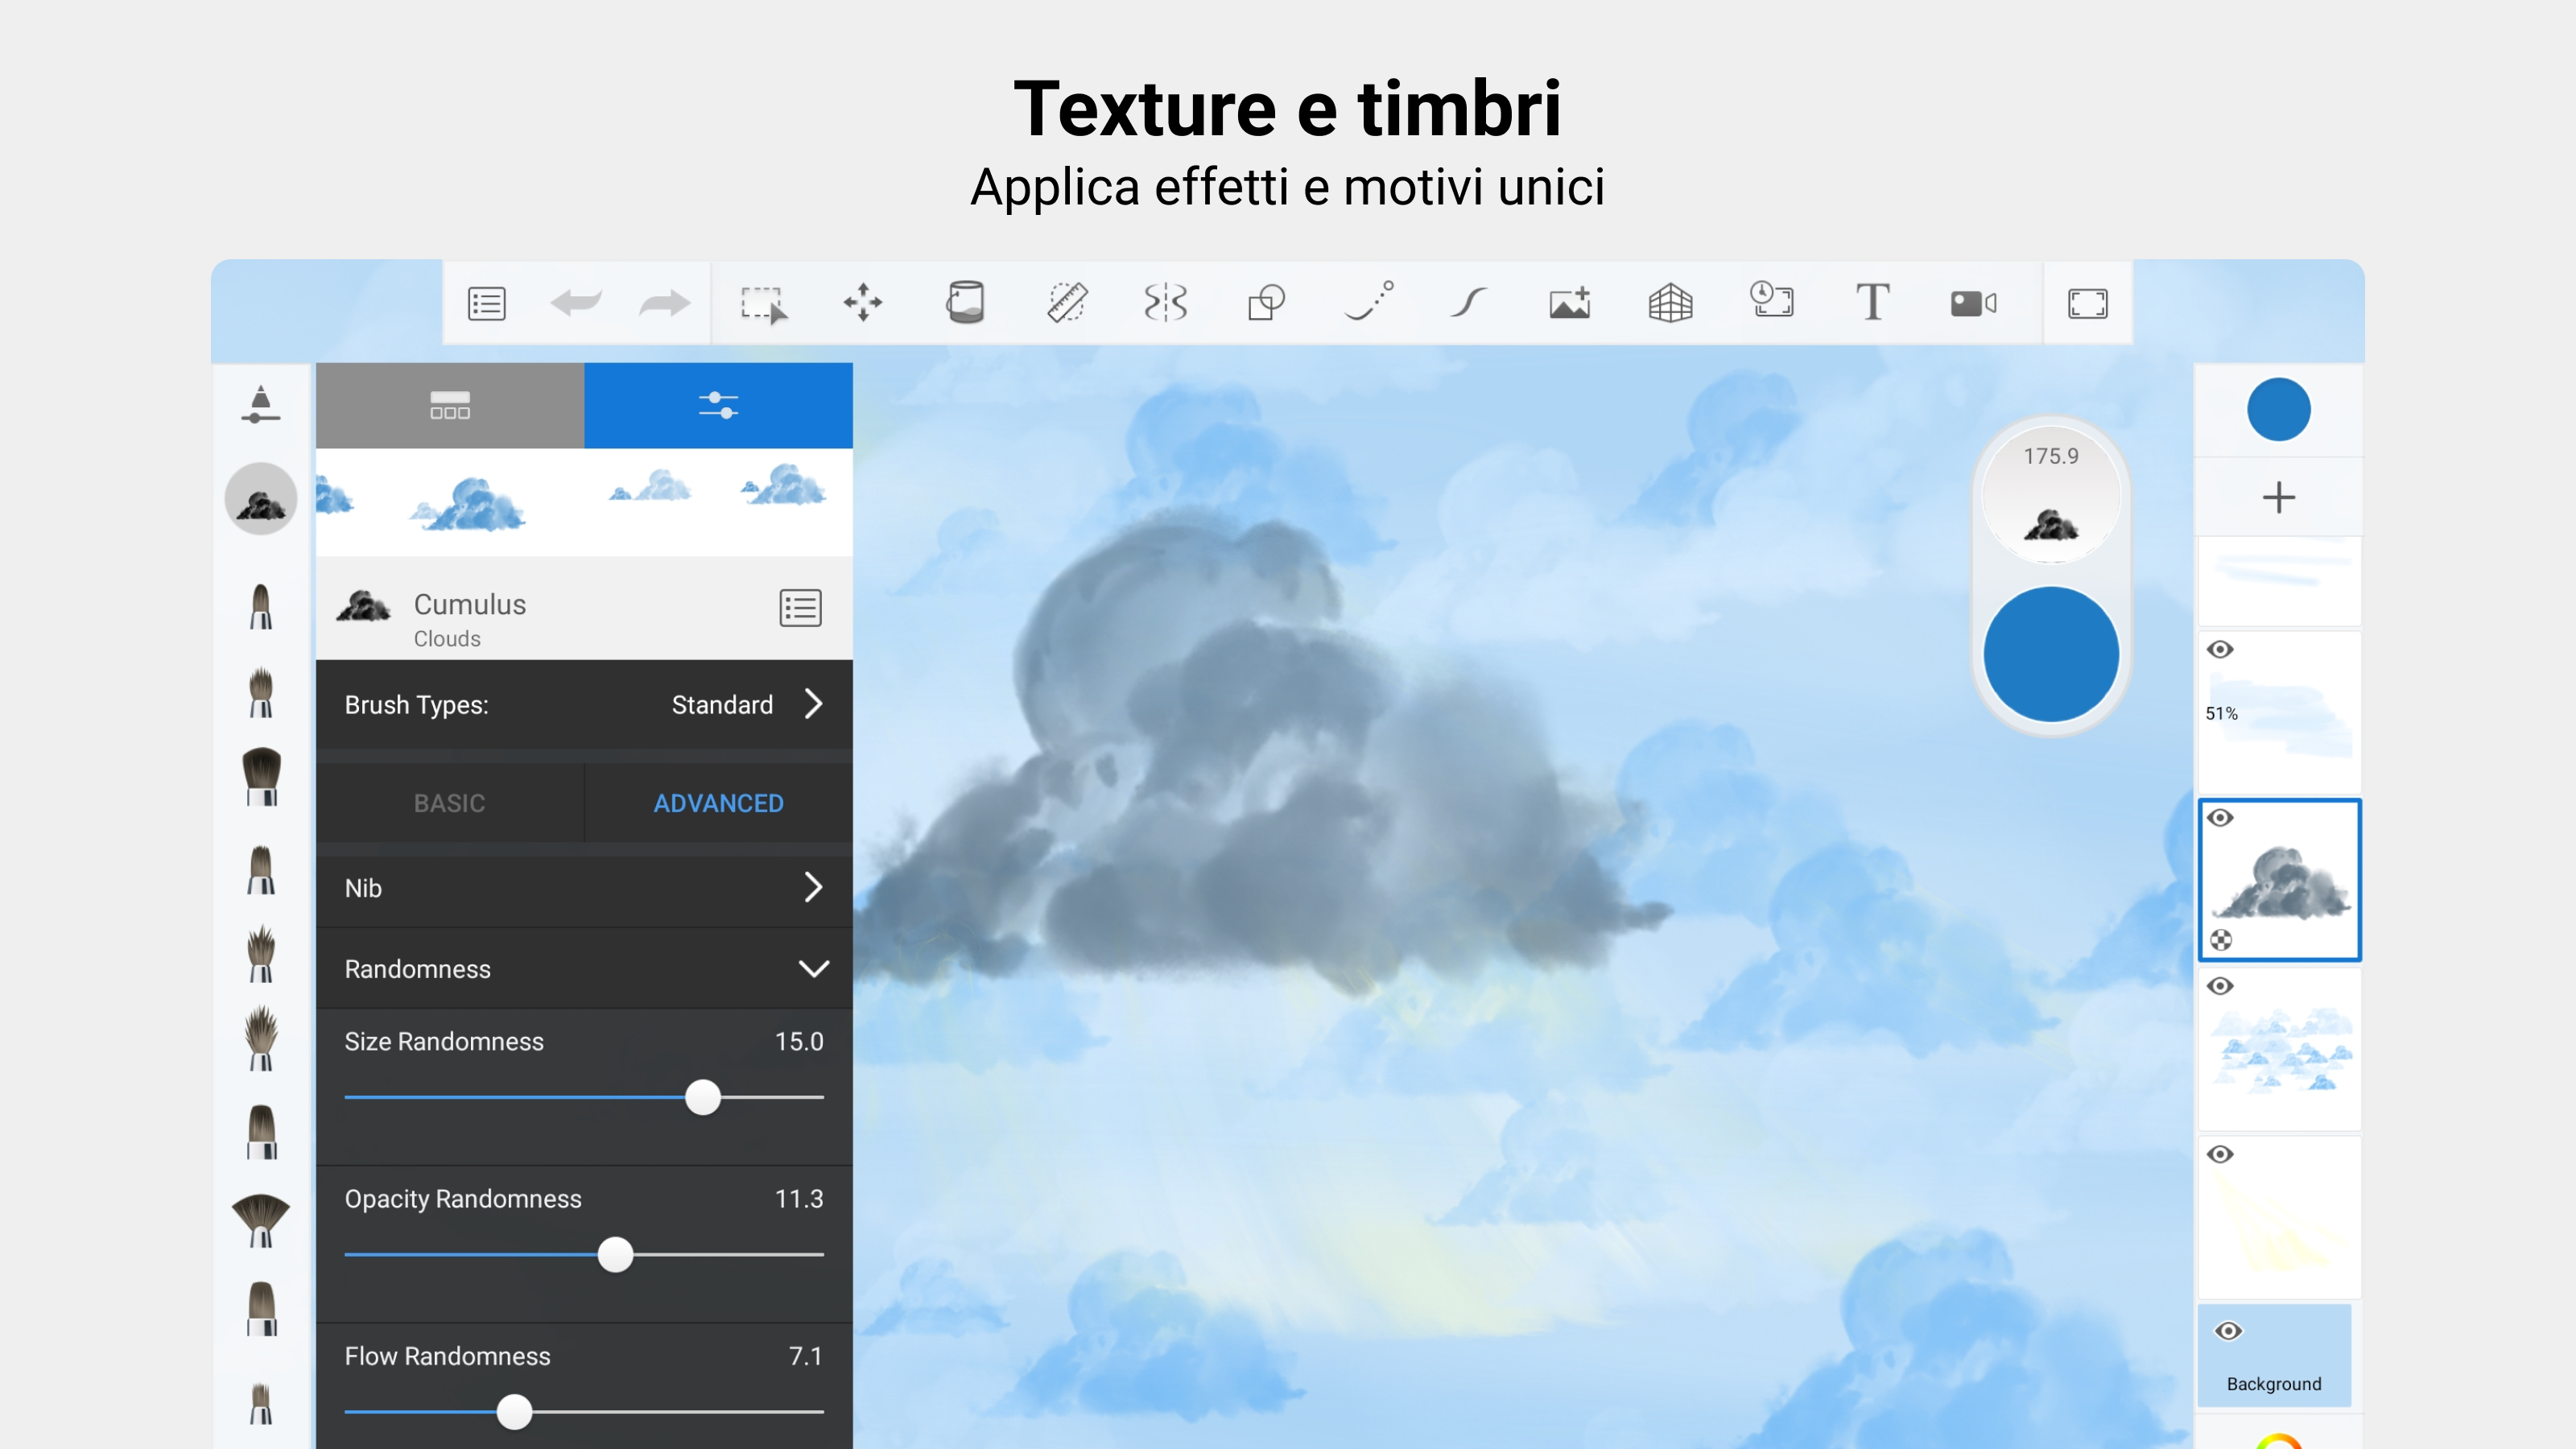
Task: Add a new layer with plus button
Action: point(2279,497)
